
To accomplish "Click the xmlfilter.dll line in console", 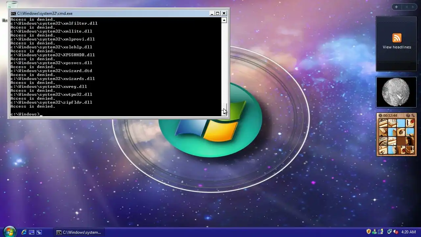I will pos(54,23).
